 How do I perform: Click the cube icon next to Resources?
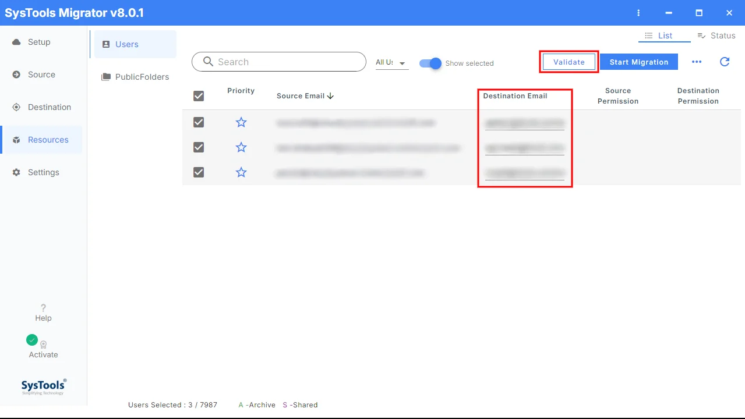coord(16,140)
